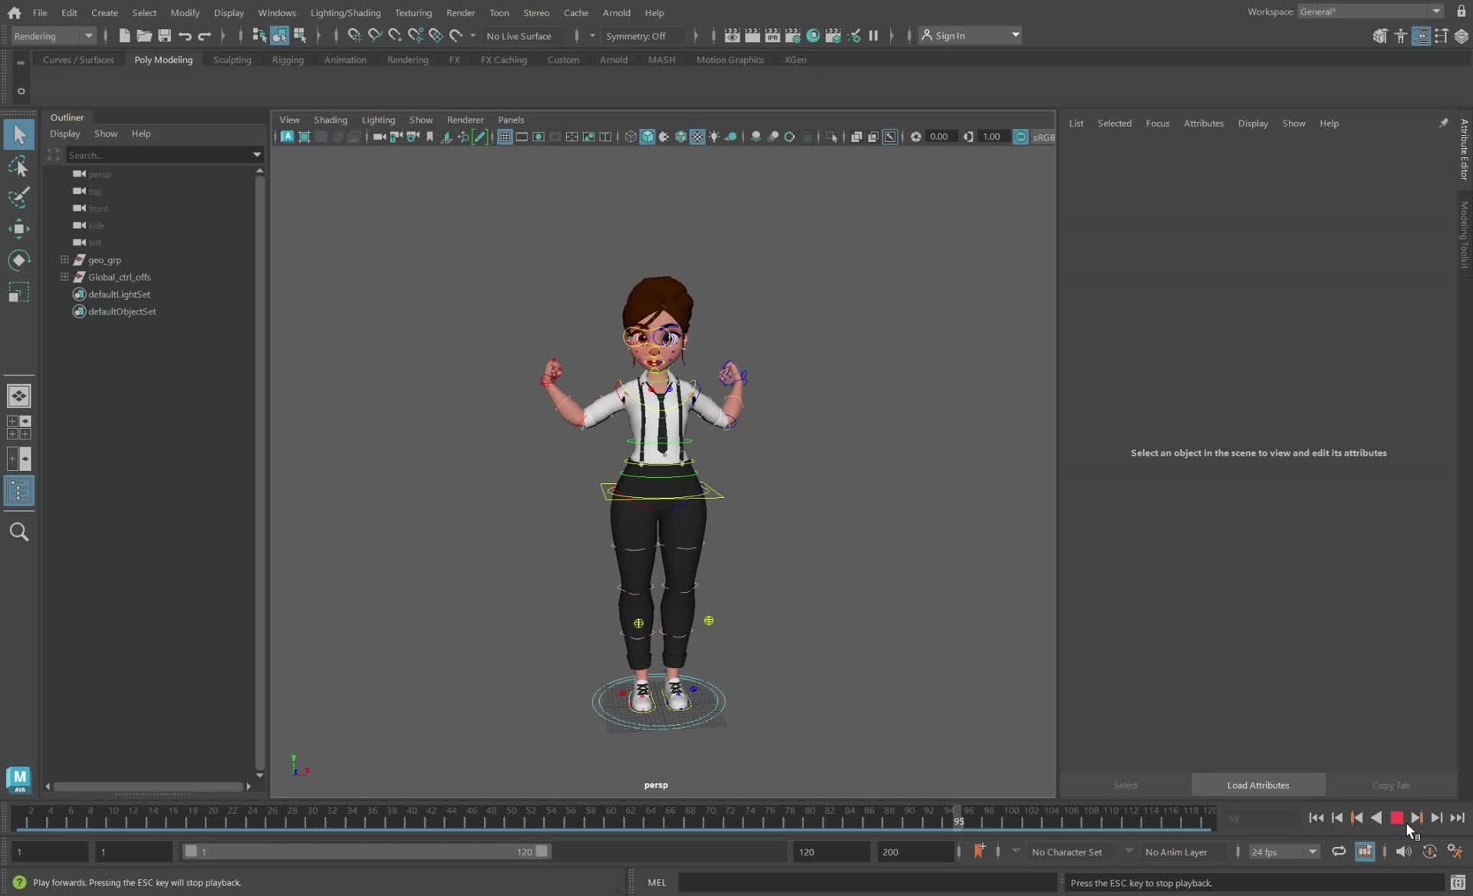The image size is (1473, 896).
Task: Open the Lighting/Shading menu
Action: [x=346, y=12]
